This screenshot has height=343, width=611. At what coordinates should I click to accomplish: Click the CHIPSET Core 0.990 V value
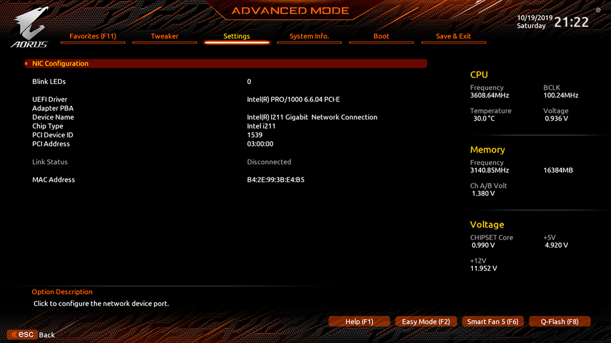[x=483, y=245]
